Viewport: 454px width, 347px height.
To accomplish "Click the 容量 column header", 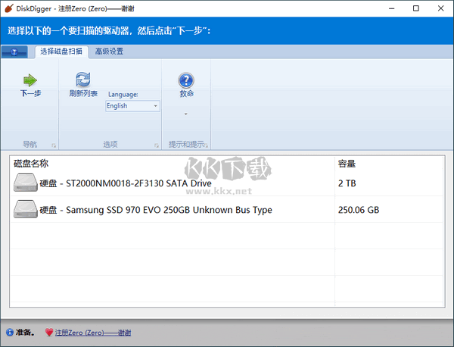I will click(347, 164).
